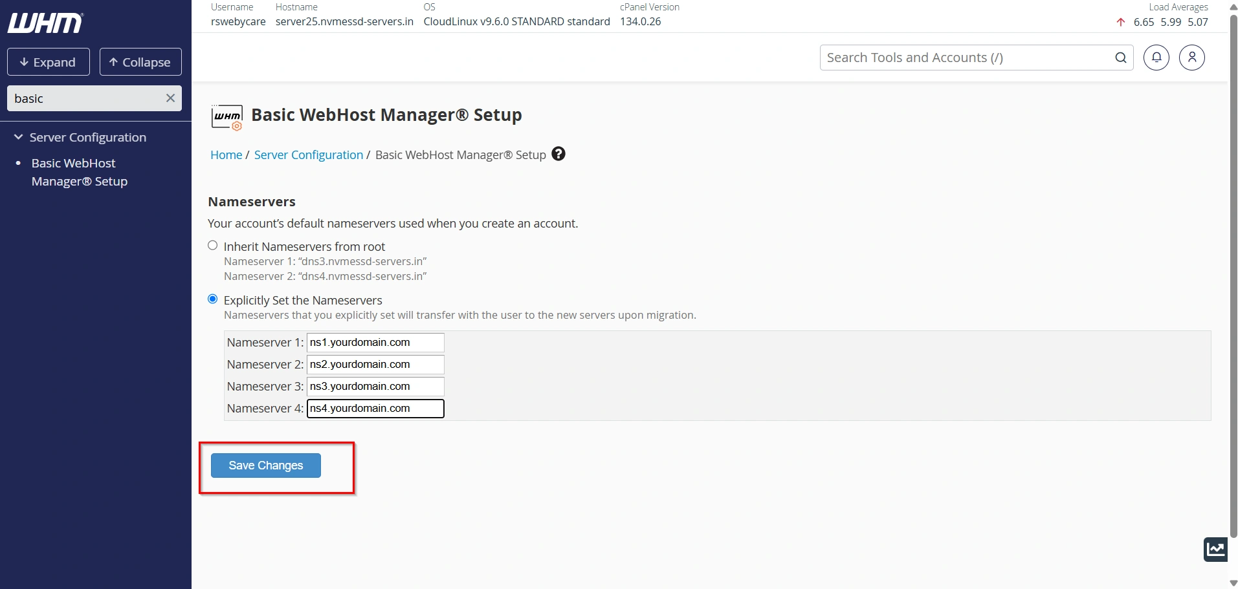This screenshot has width=1238, height=589.
Task: Collapse all sidebar menu sections
Action: 140,62
